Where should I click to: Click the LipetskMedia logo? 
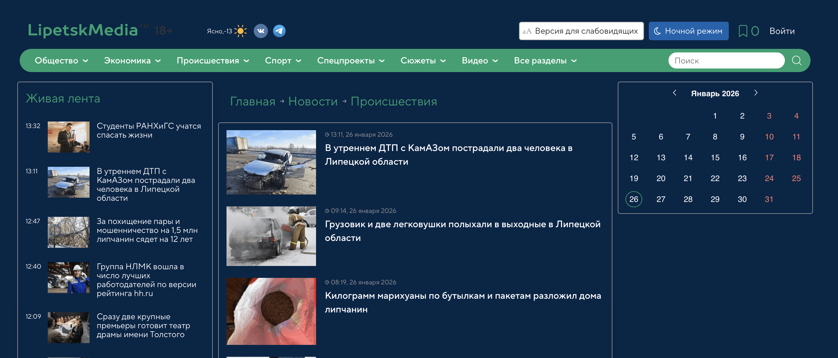click(x=83, y=30)
